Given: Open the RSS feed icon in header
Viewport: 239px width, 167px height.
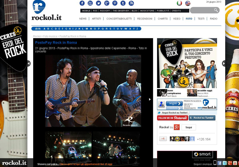Looking at the screenshot, I should 131,3.
